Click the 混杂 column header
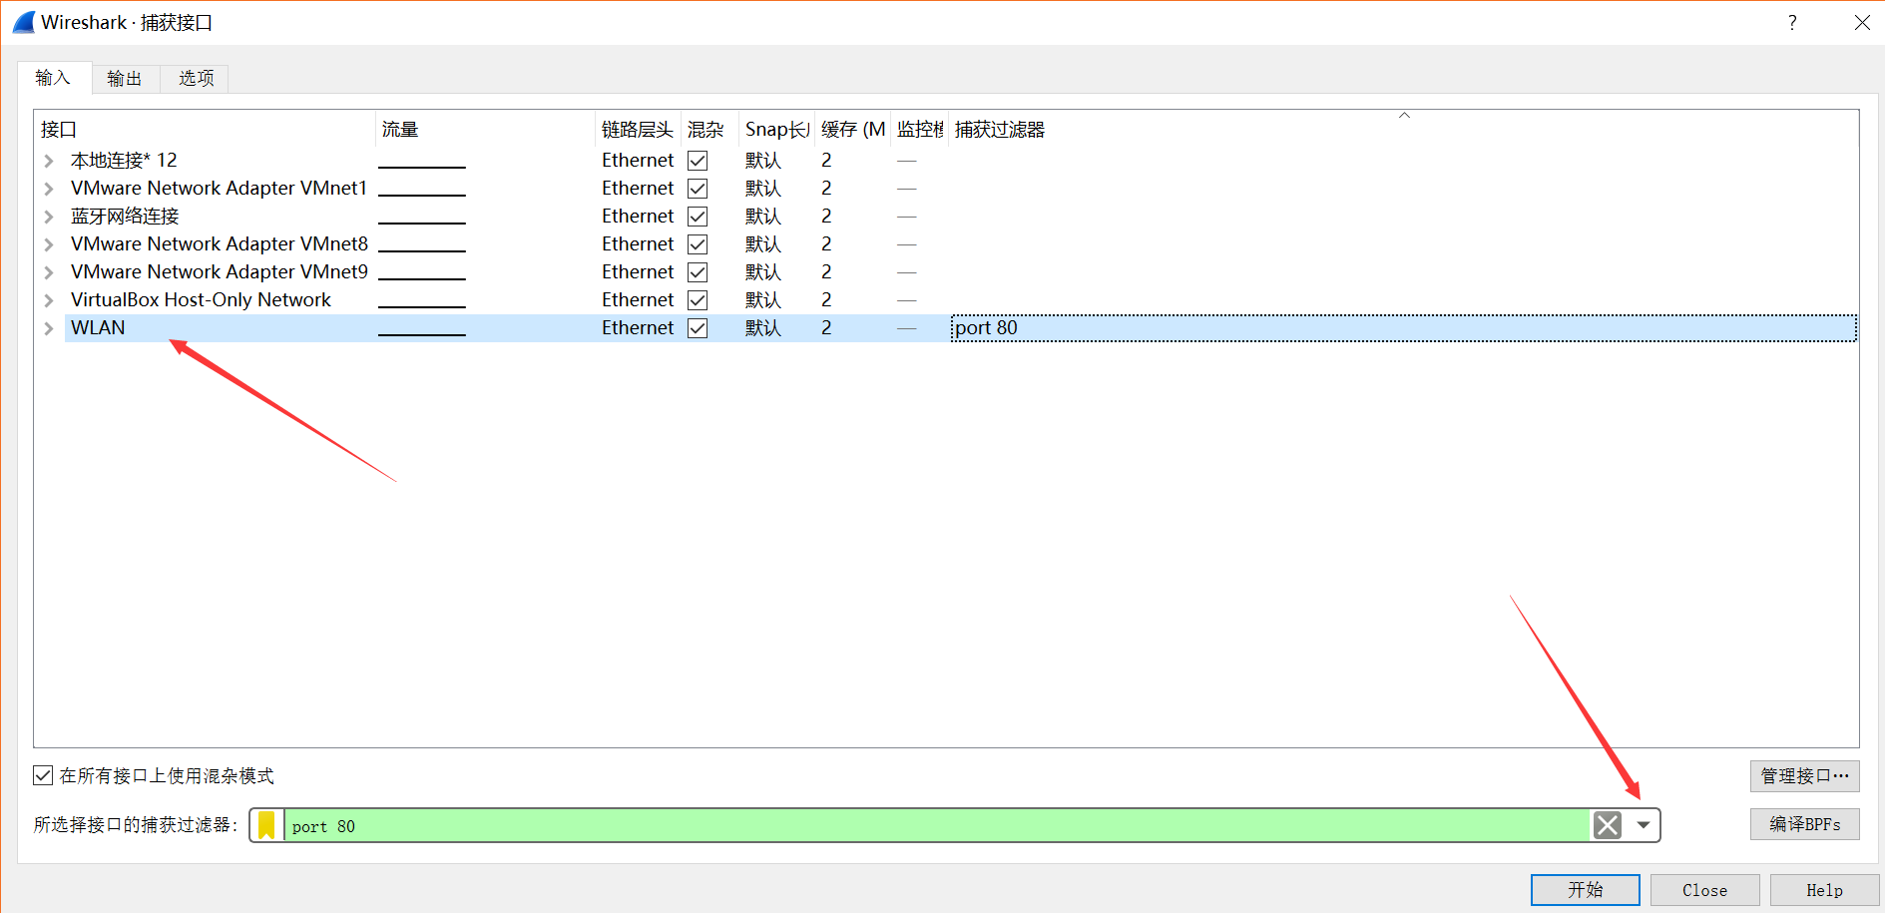 click(709, 130)
